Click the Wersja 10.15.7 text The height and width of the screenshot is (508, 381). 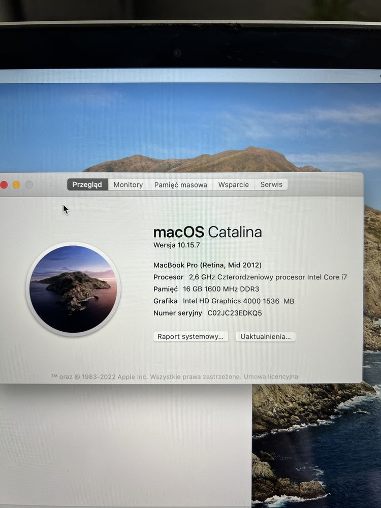tap(177, 245)
